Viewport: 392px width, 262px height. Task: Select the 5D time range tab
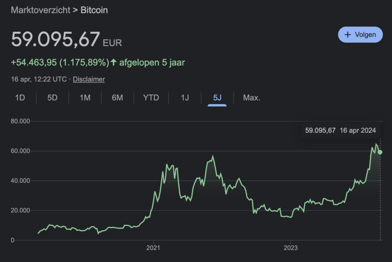(52, 97)
